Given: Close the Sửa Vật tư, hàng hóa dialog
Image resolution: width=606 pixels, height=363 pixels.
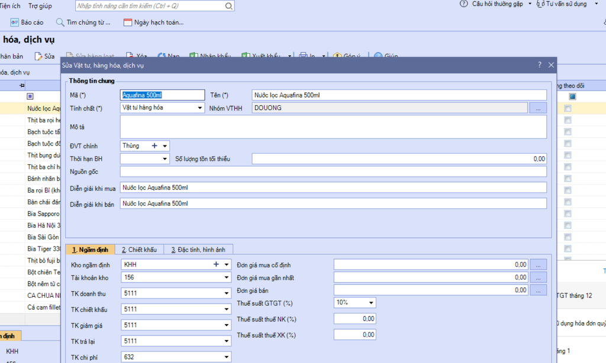Looking at the screenshot, I should coord(551,65).
